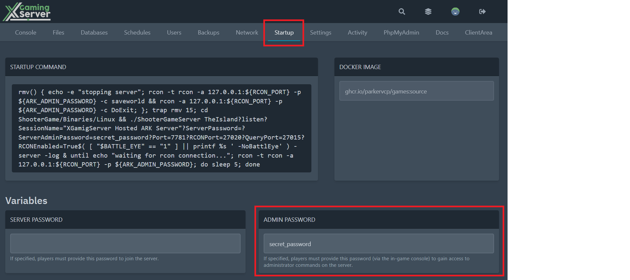Click the search magnifier icon
The width and height of the screenshot is (630, 280).
402,12
